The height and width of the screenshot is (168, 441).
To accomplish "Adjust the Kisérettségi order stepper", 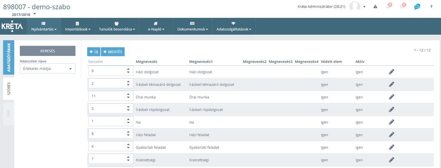I will point(128,159).
